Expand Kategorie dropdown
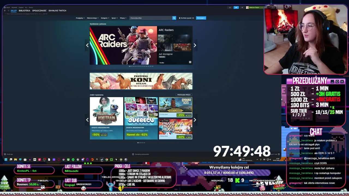The height and width of the screenshot is (196, 349). pyautogui.click(x=105, y=18)
